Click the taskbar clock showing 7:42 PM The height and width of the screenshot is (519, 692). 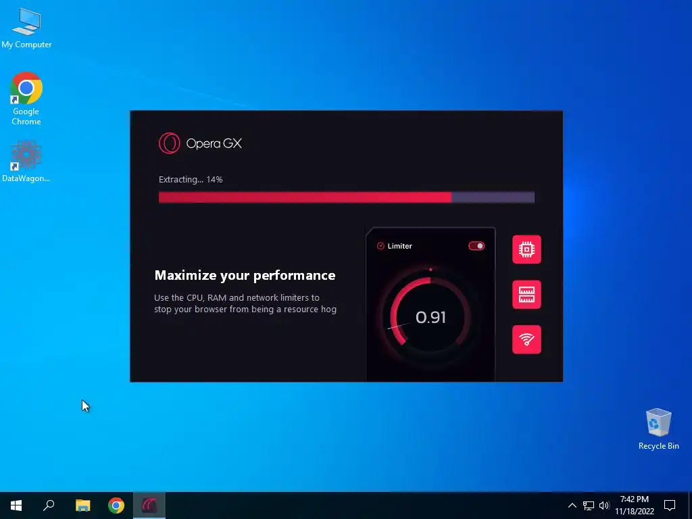pyautogui.click(x=635, y=505)
